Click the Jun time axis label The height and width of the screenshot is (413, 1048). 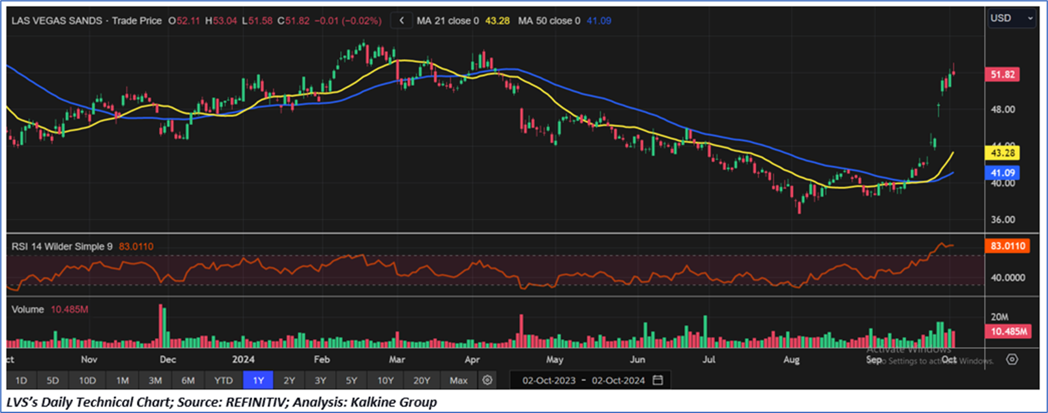(x=637, y=360)
